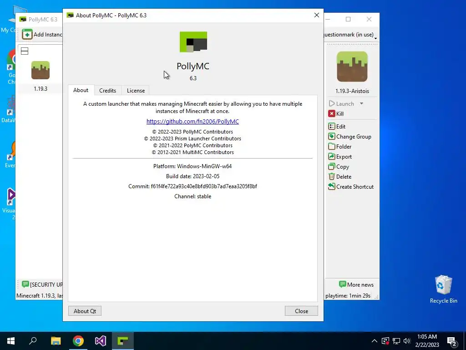466x350 pixels.
Task: Open File Explorer from taskbar
Action: click(x=56, y=341)
